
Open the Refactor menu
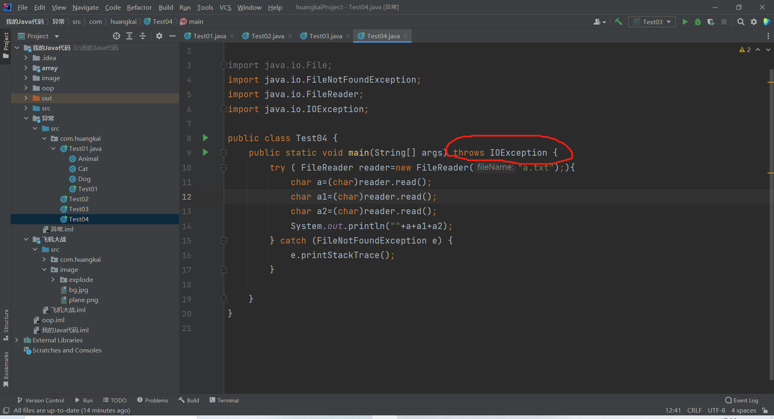click(139, 7)
